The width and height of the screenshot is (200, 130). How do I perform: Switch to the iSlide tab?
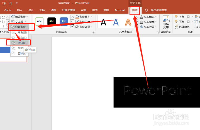point(8,10)
